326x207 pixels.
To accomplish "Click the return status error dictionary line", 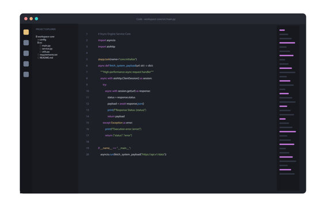I will coord(119,135).
